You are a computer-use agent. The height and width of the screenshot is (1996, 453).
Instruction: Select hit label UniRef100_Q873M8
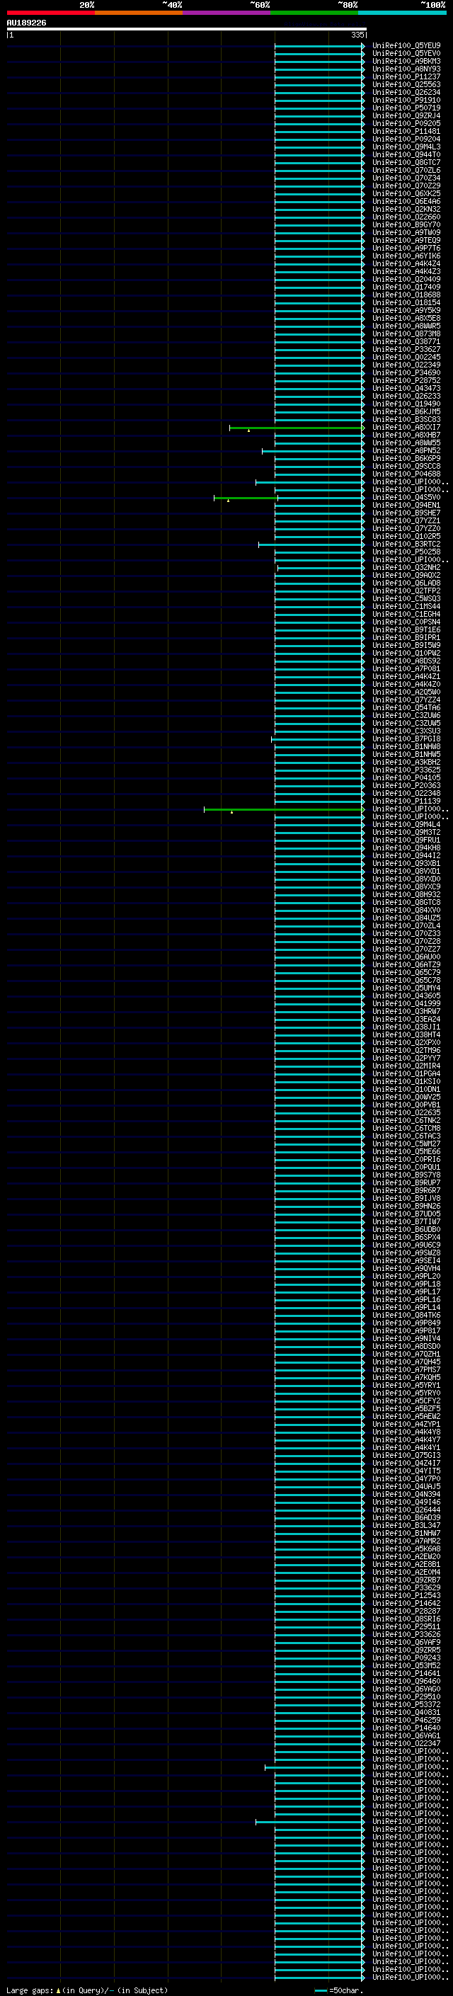coord(406,334)
